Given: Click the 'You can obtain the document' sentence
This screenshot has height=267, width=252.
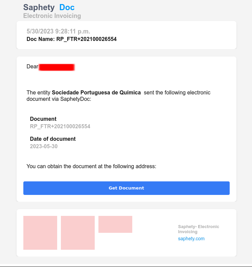Looking at the screenshot, I should (x=91, y=166).
